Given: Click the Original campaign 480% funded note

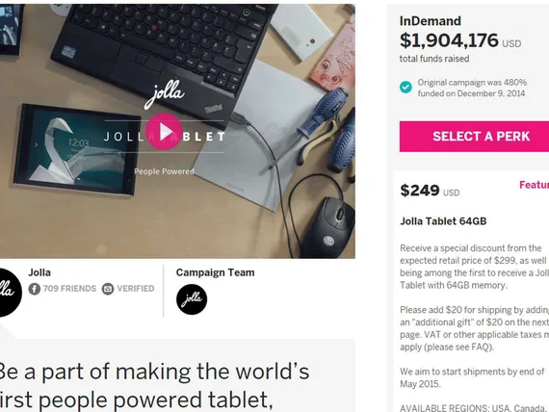Looking at the screenshot, I should point(472,88).
